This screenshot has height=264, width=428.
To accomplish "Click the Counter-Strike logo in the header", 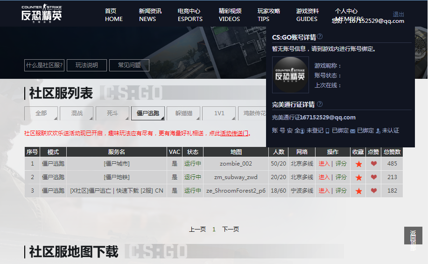I will 41,13.
